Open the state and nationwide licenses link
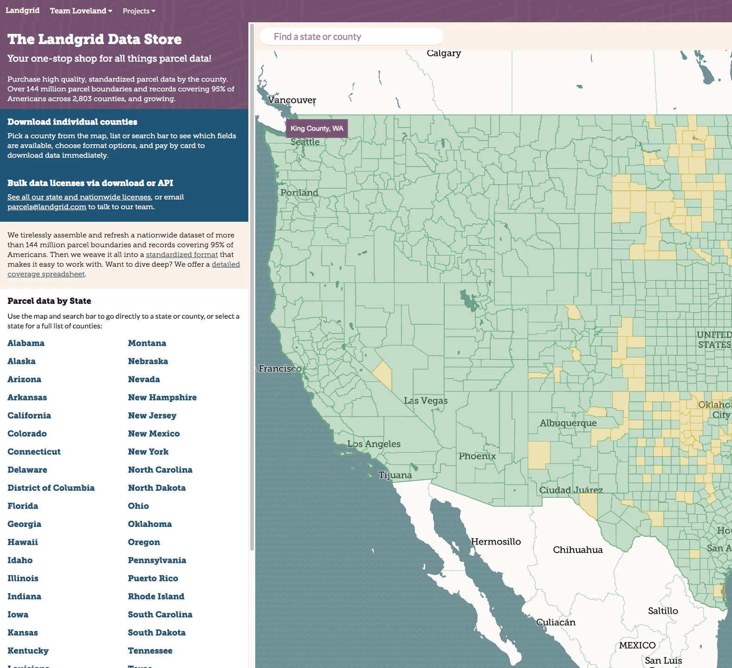732x668 pixels. [x=79, y=197]
